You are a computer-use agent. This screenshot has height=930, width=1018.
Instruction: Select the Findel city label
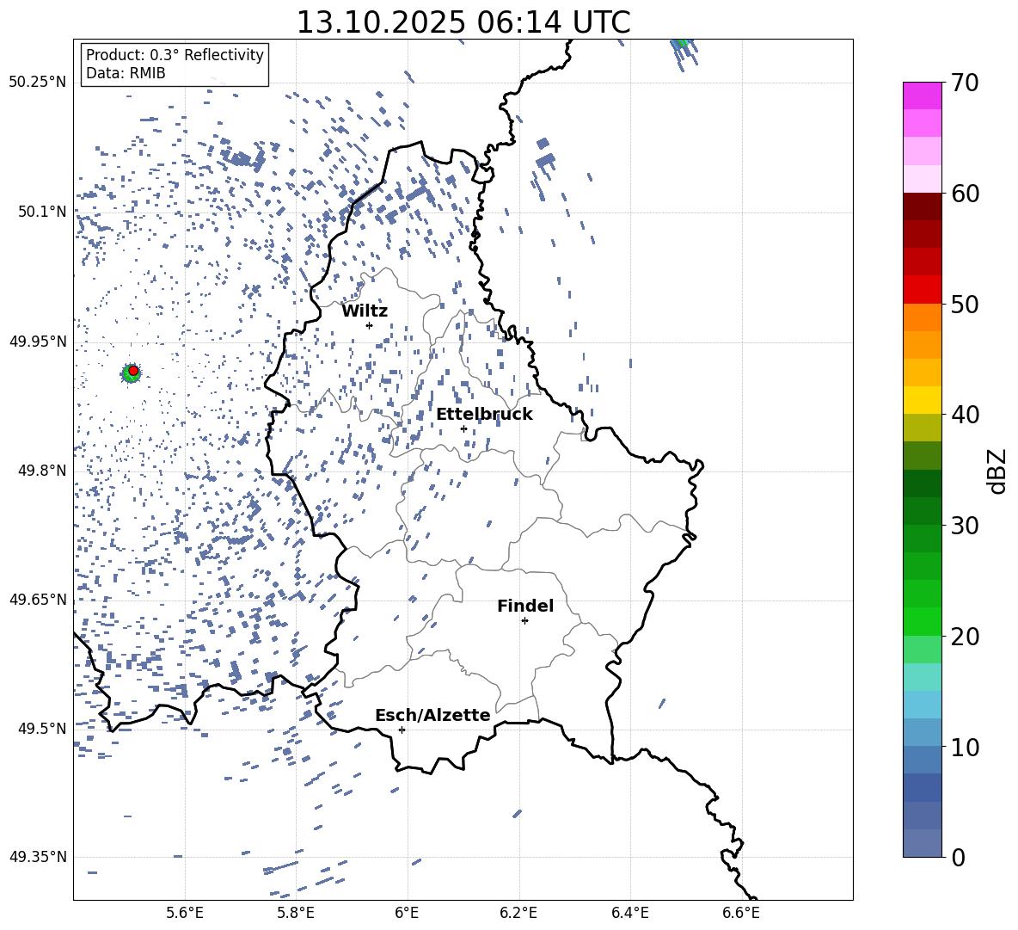pyautogui.click(x=525, y=606)
